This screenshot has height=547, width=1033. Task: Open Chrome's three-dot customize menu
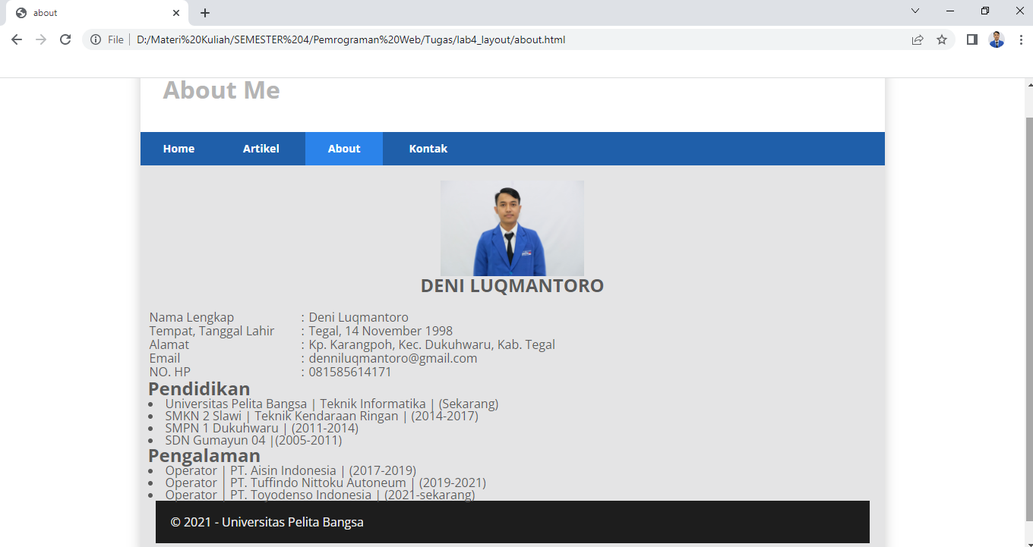[x=1021, y=39]
